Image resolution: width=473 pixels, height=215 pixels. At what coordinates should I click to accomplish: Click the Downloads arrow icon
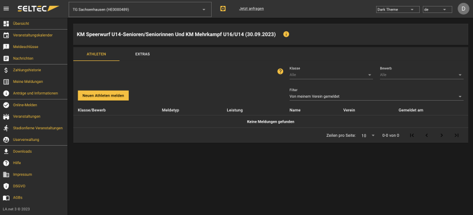click(x=6, y=151)
